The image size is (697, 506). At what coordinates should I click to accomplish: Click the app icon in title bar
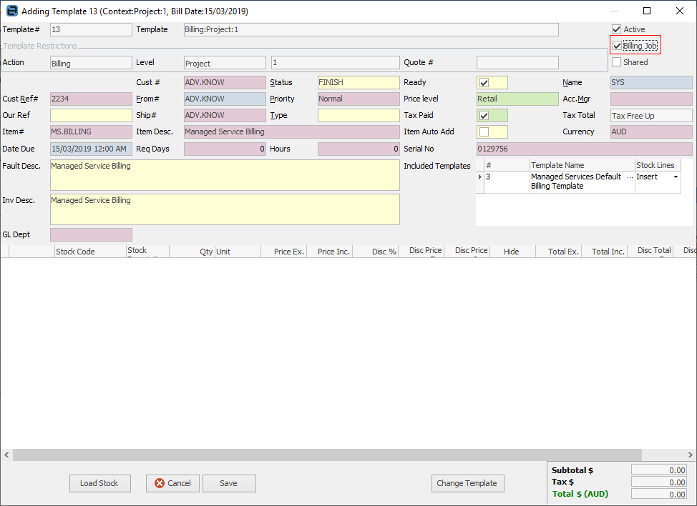point(11,11)
